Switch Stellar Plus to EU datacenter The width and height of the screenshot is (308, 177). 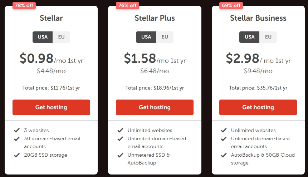[165, 37]
